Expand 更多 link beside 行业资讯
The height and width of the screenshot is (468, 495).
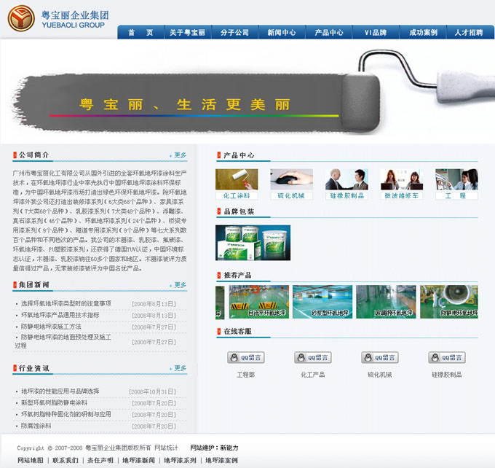[178, 369]
